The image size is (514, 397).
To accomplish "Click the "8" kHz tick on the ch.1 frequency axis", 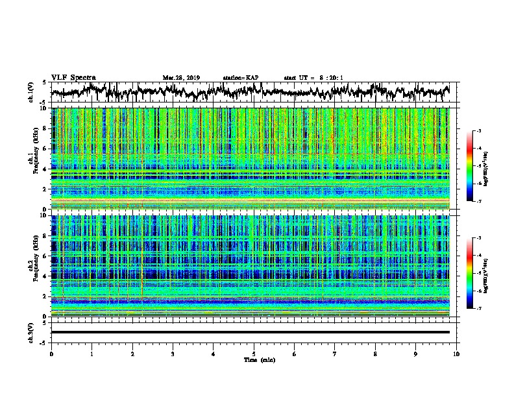I will 45,128.
